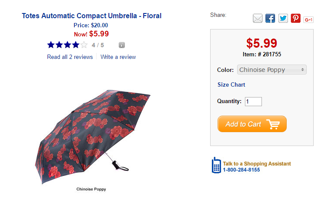Click the Google +1 button
This screenshot has width=325, height=198.
pyautogui.click(x=309, y=19)
